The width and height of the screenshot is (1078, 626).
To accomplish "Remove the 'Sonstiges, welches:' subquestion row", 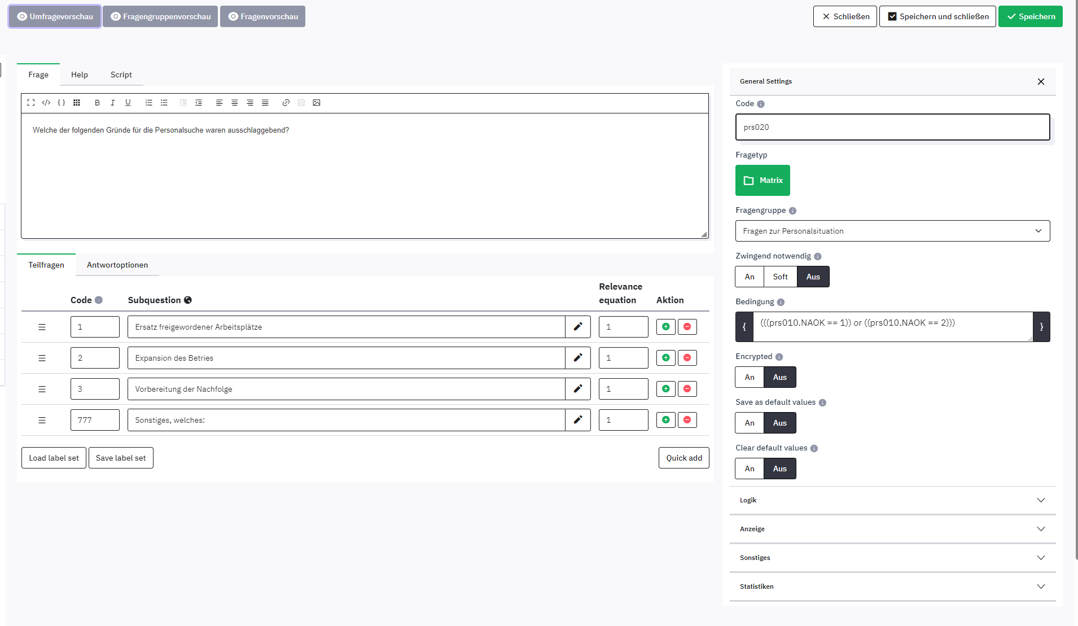I will (687, 420).
